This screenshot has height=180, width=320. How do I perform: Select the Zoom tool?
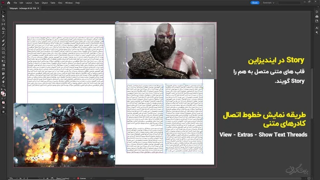point(3,86)
